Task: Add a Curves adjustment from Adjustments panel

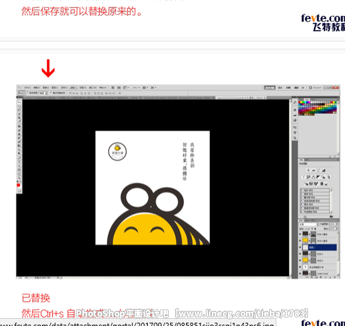Action: (319, 170)
